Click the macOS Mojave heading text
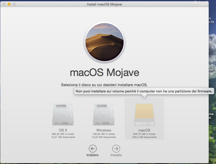Image resolution: width=216 pixels, height=164 pixels. (x=104, y=73)
